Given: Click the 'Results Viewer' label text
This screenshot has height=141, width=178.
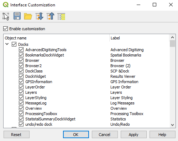Looking at the screenshot, I should [123, 76].
